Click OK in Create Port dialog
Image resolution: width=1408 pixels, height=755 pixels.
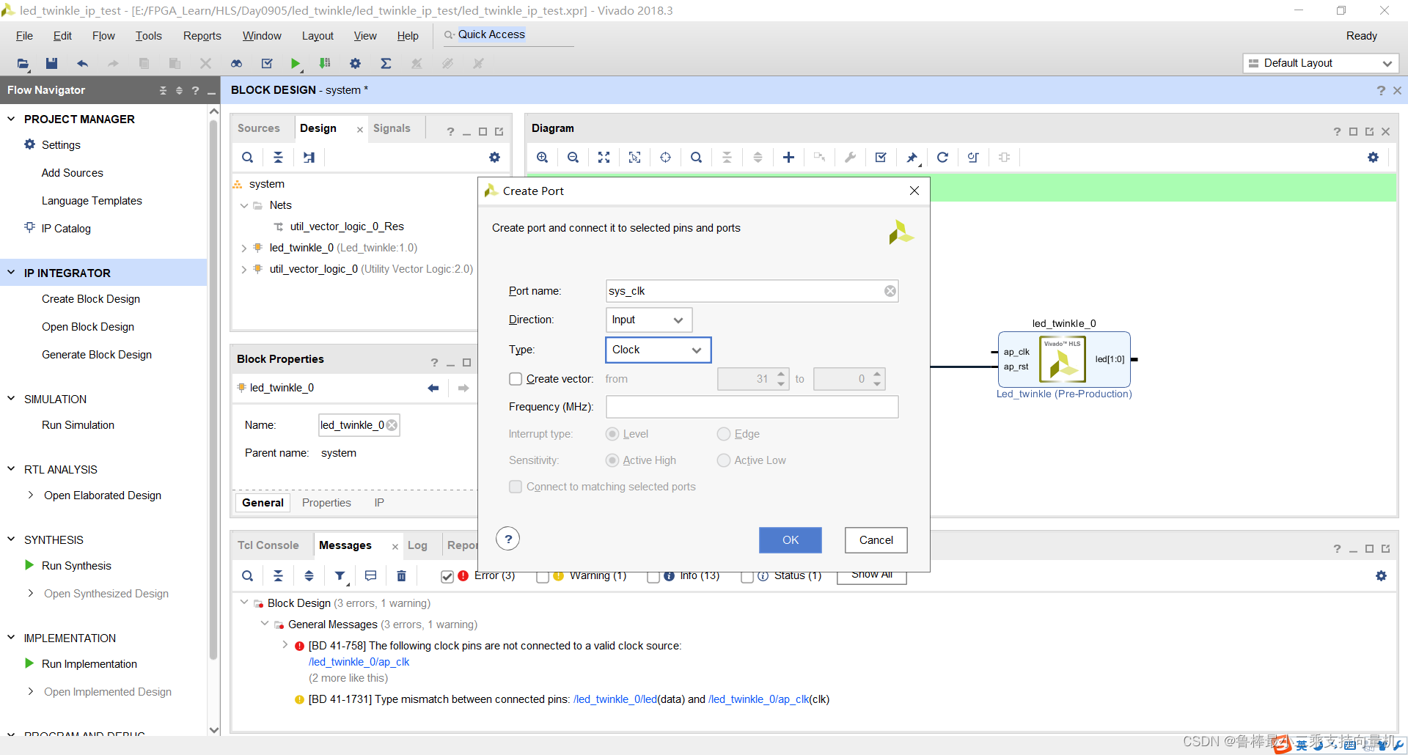pos(791,540)
